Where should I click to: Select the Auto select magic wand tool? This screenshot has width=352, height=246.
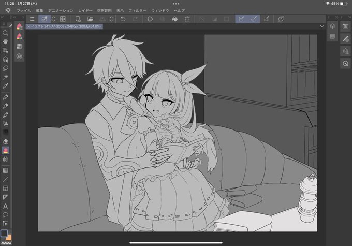click(5, 77)
